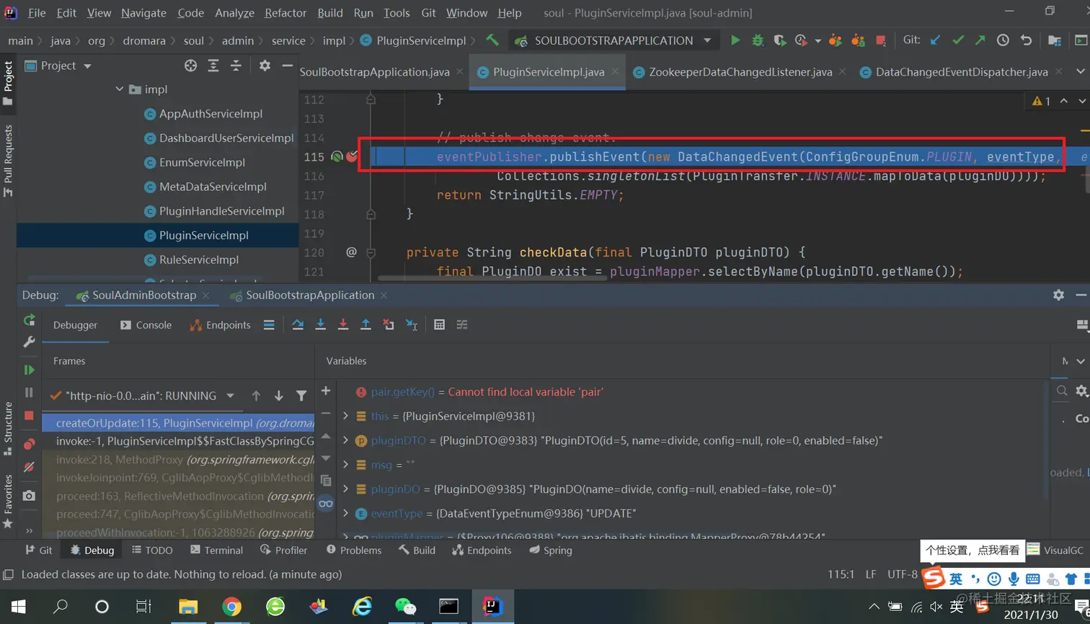Force step into with the red arrow
This screenshot has height=624, width=1090.
(343, 325)
